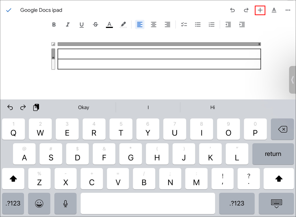296x217 pixels.
Task: Confirm edits with the blue checkmark
Action: [9, 10]
